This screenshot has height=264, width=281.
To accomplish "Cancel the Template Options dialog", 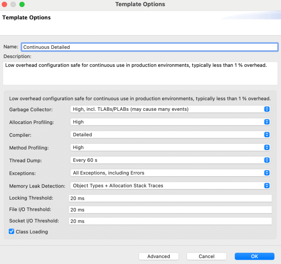I will pos(206,256).
